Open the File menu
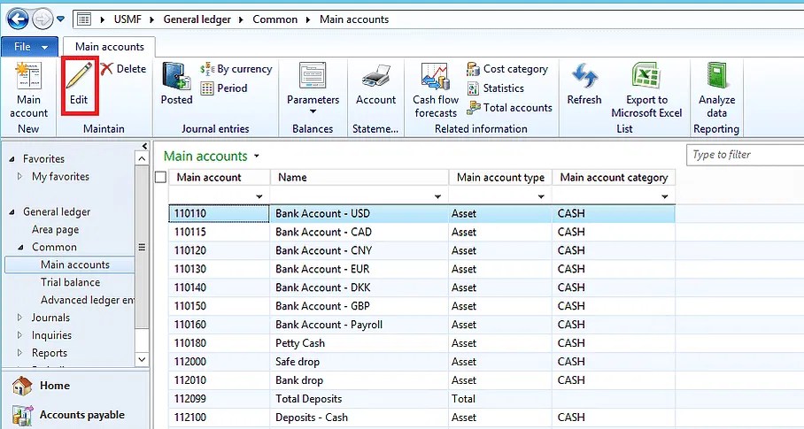Viewport: 804px width, 429px height. 30,47
